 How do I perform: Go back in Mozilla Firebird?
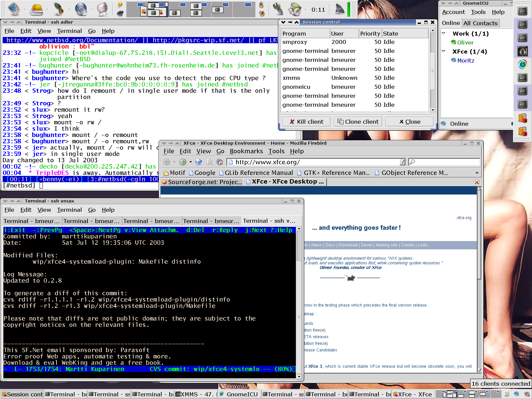pos(167,162)
